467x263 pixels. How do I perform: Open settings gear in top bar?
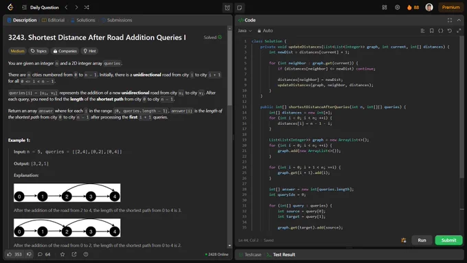point(398,8)
